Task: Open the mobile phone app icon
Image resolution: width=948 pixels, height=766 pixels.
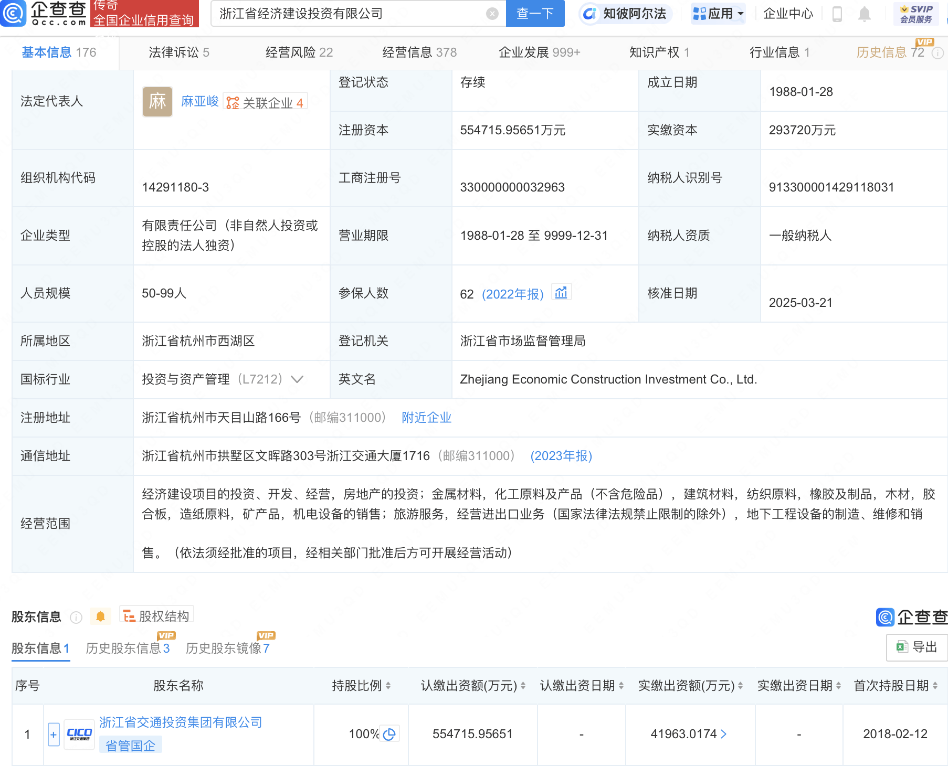Action: pyautogui.click(x=837, y=14)
